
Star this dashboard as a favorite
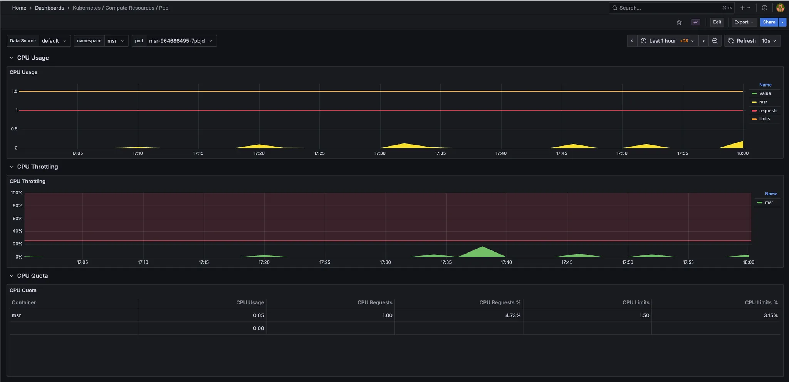tap(679, 22)
